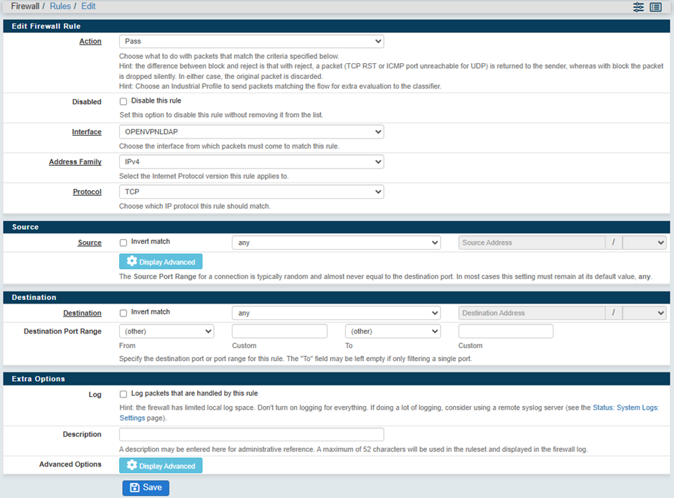
Task: Click the sliders icon in the header
Action: (x=638, y=7)
